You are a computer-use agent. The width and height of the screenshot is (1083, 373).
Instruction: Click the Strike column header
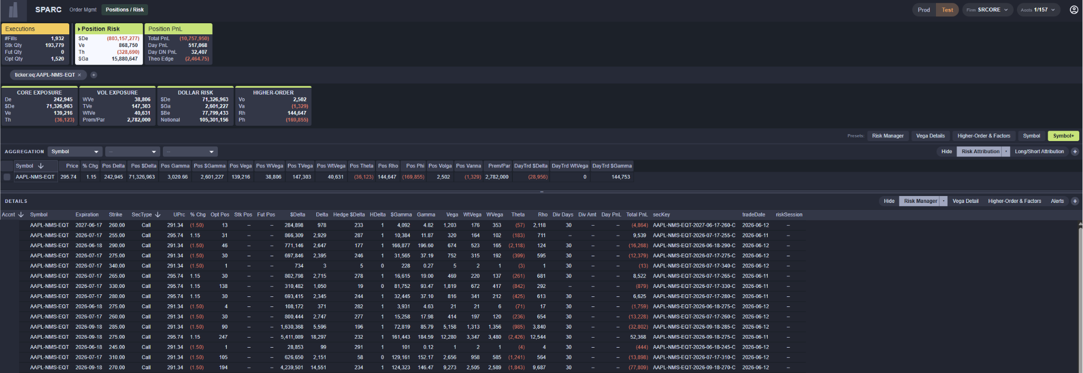tap(115, 215)
